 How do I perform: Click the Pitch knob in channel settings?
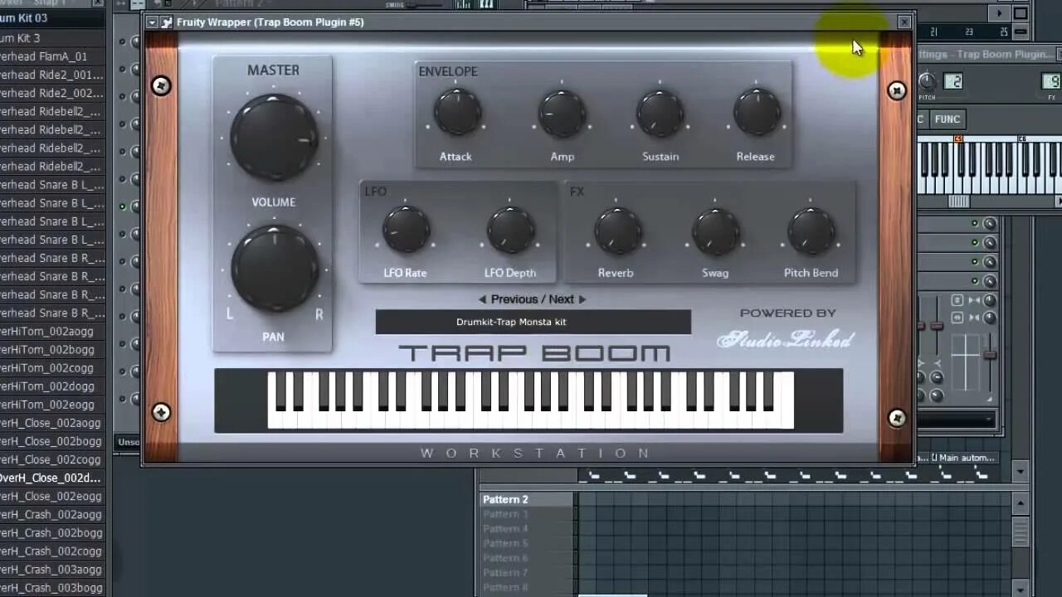click(927, 81)
